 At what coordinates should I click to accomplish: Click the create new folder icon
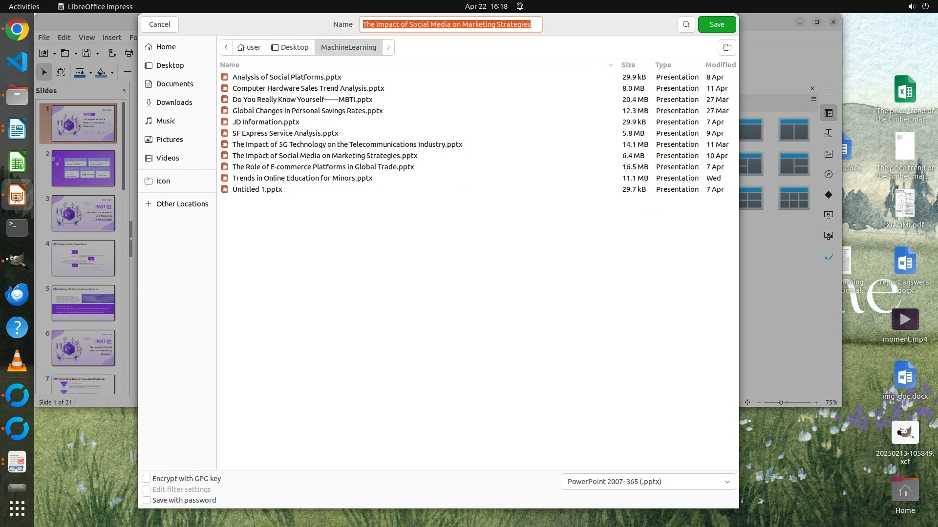[x=727, y=47]
